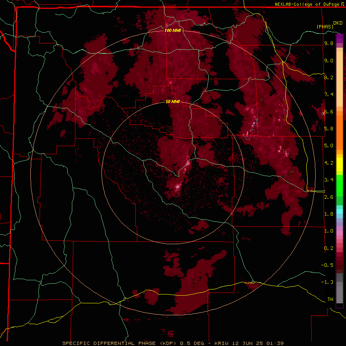Click the 9.8 value on the scale
This screenshot has width=346, height=346.
pos(329,43)
